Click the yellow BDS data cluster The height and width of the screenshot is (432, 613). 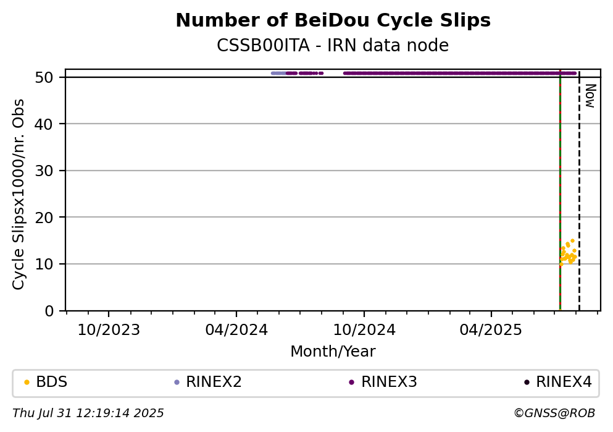[x=568, y=252]
